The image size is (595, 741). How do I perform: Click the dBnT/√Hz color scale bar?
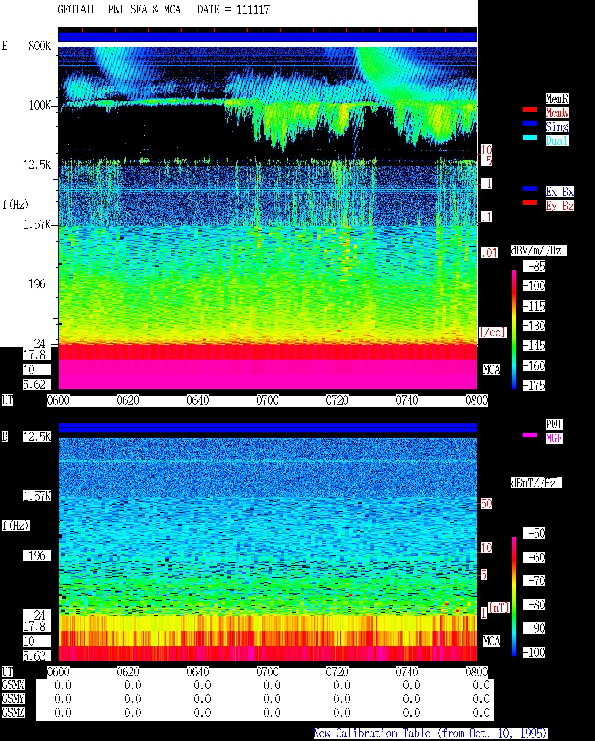pyautogui.click(x=514, y=597)
